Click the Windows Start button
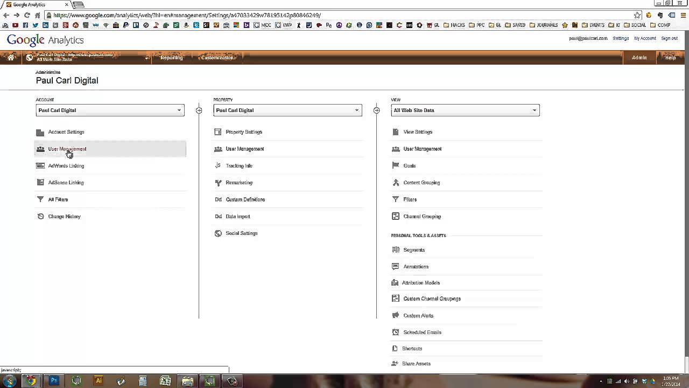Screen dimensions: 689x388 point(10,380)
